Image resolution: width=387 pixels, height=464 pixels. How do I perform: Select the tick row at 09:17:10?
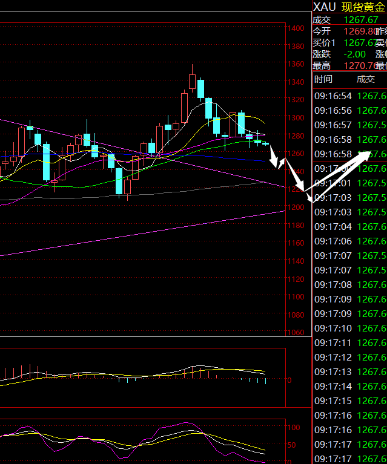click(x=349, y=328)
